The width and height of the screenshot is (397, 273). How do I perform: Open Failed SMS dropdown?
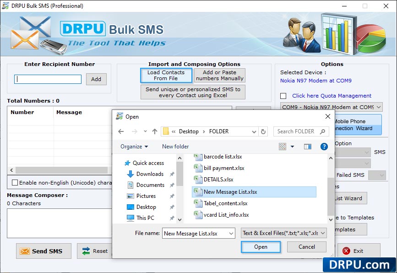[377, 175]
